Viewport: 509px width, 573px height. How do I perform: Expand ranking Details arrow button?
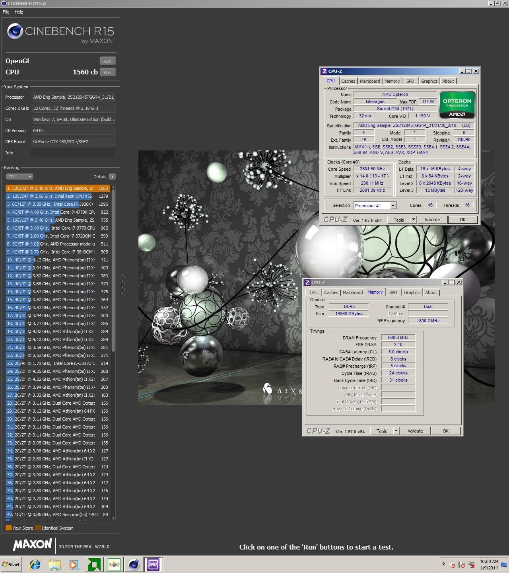[x=112, y=177]
